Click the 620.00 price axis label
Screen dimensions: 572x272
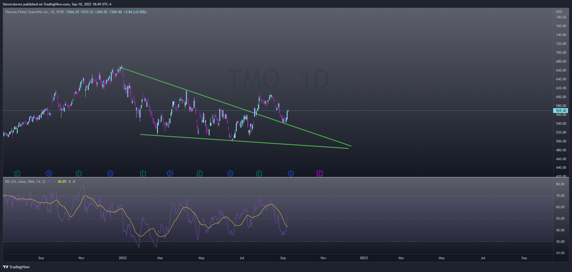click(561, 88)
